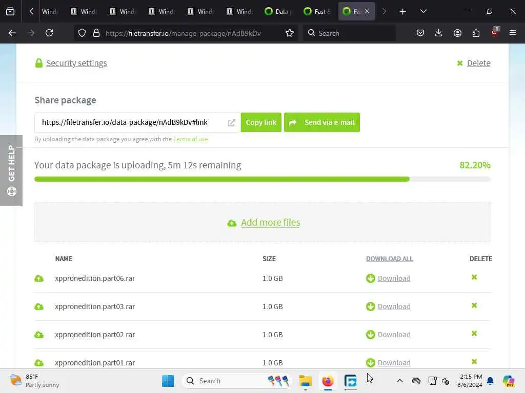The width and height of the screenshot is (525, 393).
Task: Click the taskbar Search box
Action: [237, 381]
